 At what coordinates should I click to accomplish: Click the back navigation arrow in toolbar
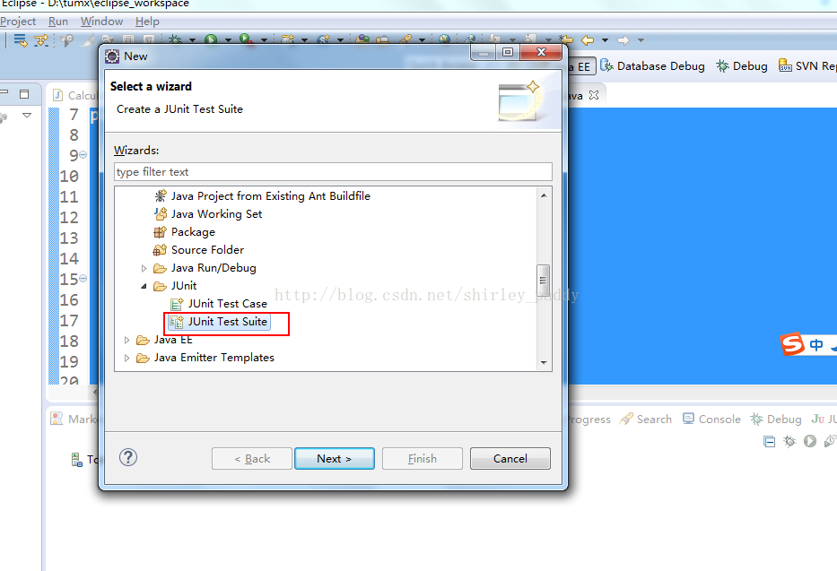pos(588,40)
